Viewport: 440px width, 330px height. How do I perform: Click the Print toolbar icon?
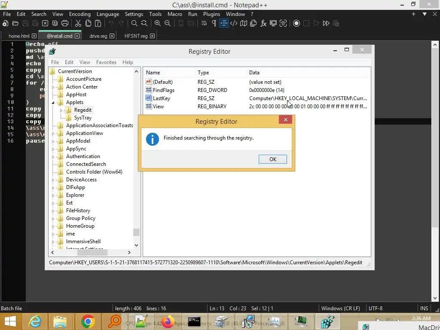[x=65, y=23]
